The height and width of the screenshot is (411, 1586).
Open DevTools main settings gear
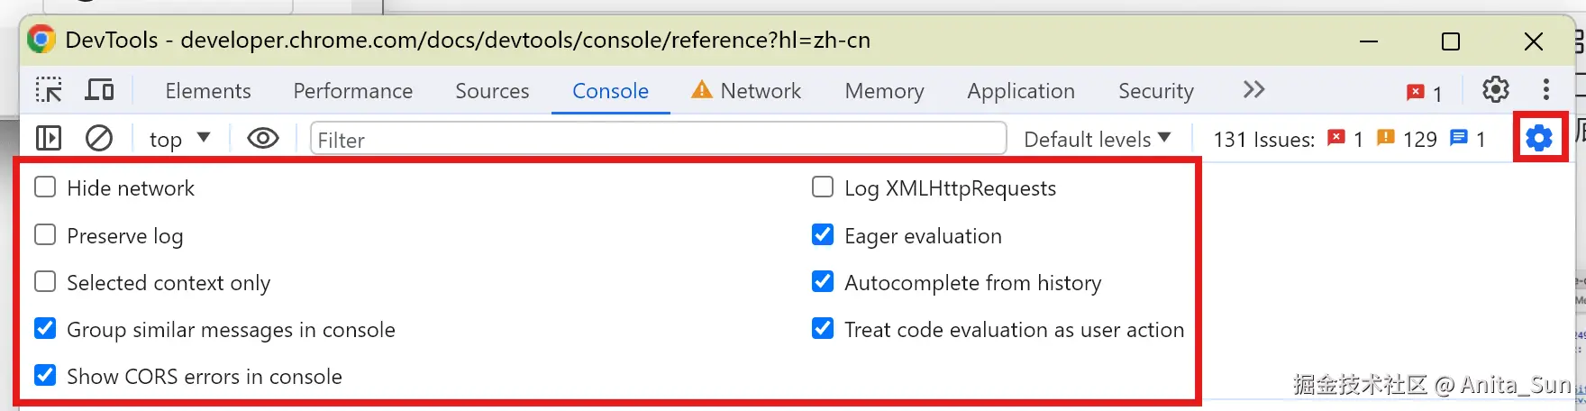point(1496,89)
